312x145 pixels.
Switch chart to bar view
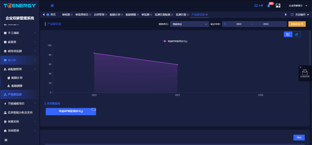(x=296, y=34)
